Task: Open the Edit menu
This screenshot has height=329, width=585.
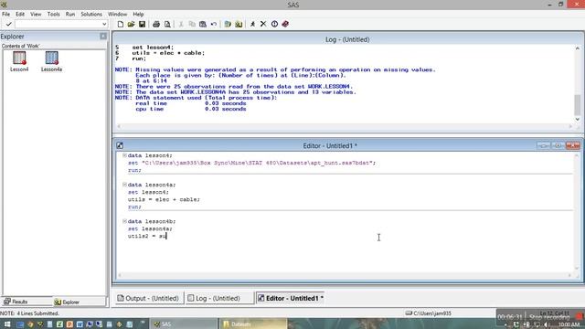Action: (20, 15)
